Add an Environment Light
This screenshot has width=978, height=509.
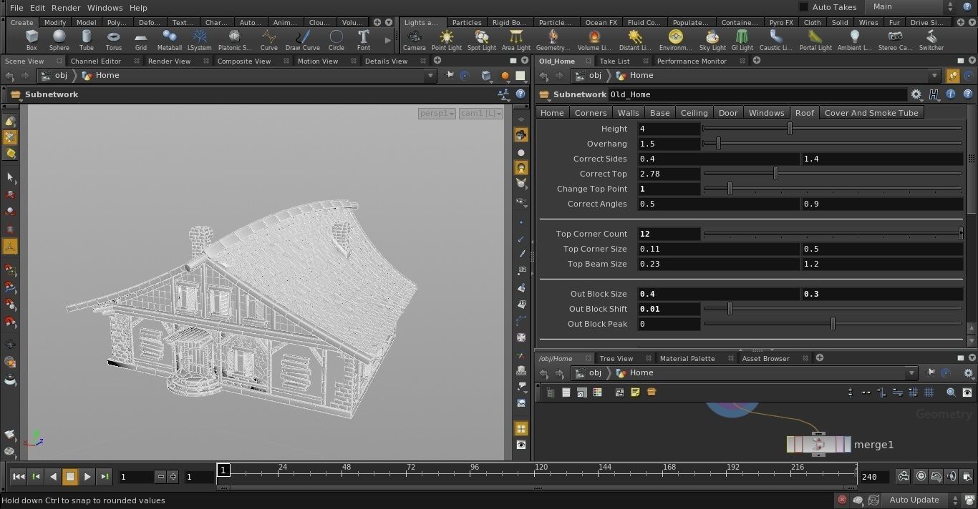(675, 40)
